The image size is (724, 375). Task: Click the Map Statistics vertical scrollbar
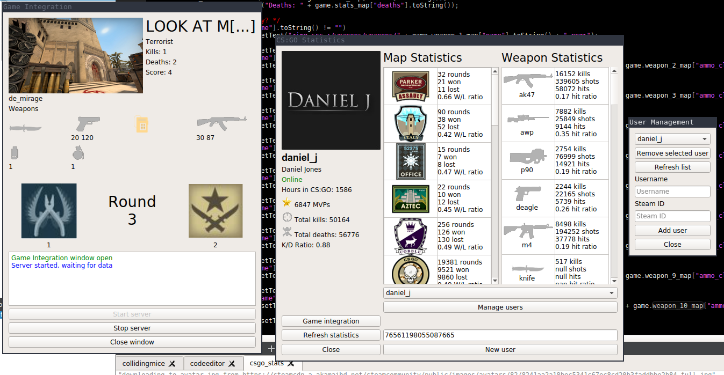(496, 176)
